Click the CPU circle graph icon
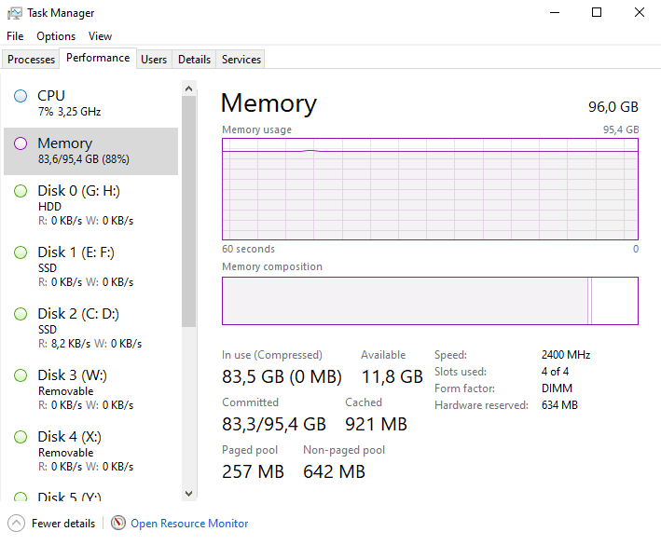Viewport: 661px width, 545px height. 21,96
